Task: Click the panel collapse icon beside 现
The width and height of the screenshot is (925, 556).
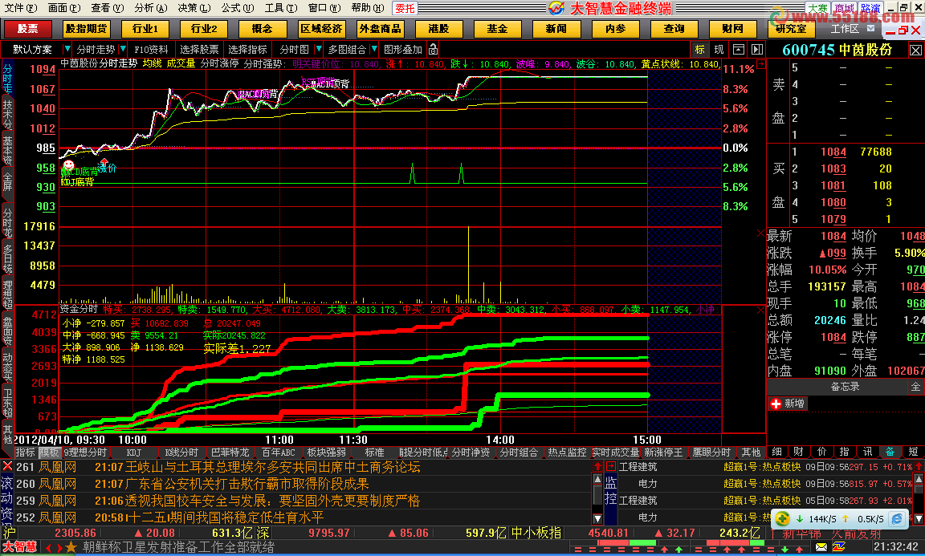Action: pos(738,50)
